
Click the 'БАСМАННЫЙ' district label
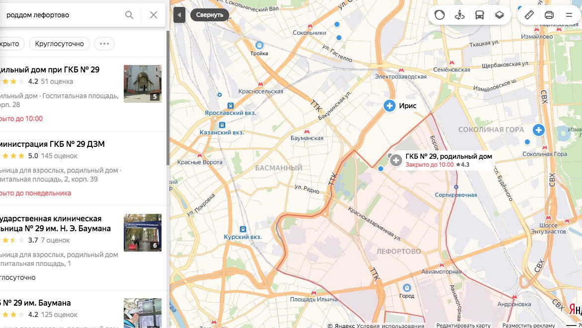click(x=279, y=168)
